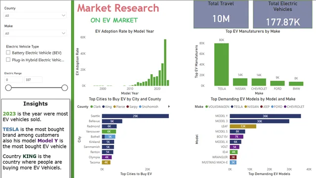This screenshot has height=178, width=316.
Task: Open the County dropdown filter
Action: pyautogui.click(x=35, y=15)
